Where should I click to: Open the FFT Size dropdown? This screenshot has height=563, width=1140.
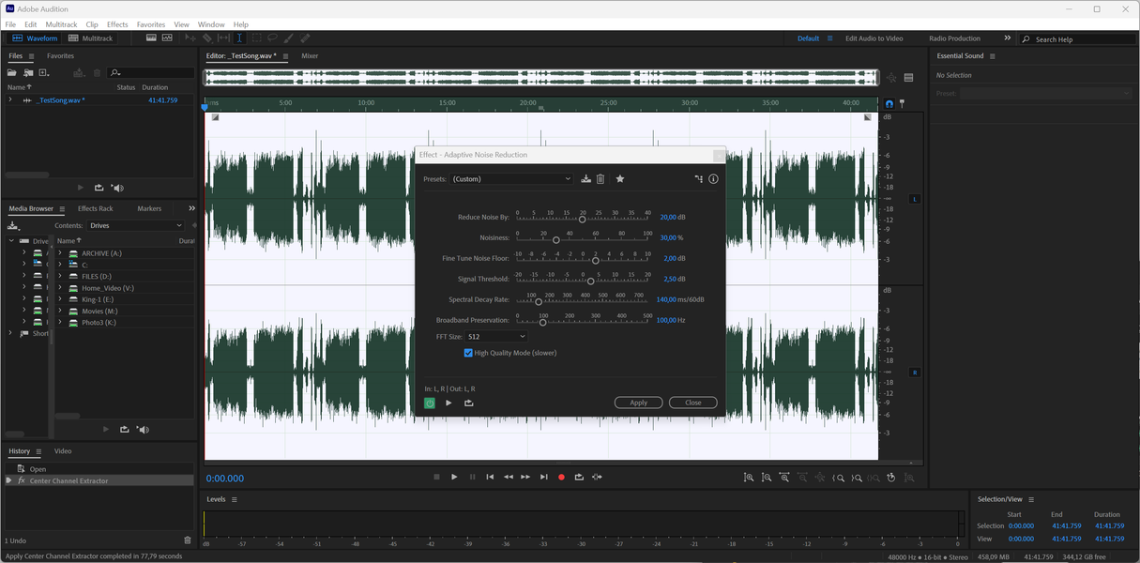(x=495, y=336)
